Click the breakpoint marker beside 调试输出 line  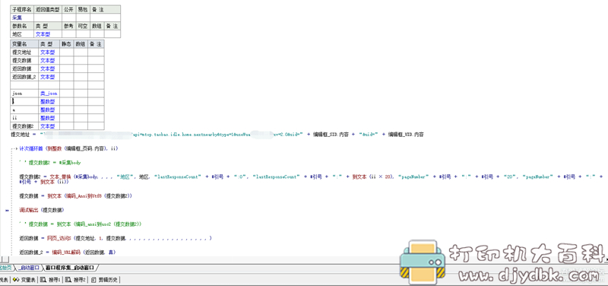(7, 211)
